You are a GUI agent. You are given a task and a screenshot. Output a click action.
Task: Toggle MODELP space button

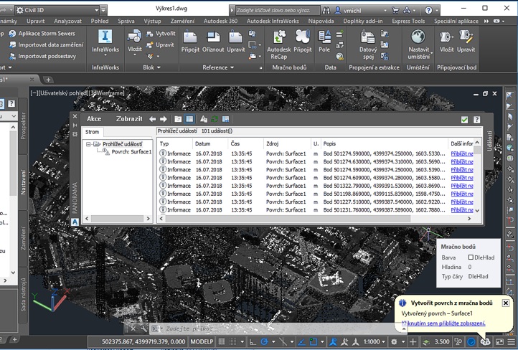point(202,341)
